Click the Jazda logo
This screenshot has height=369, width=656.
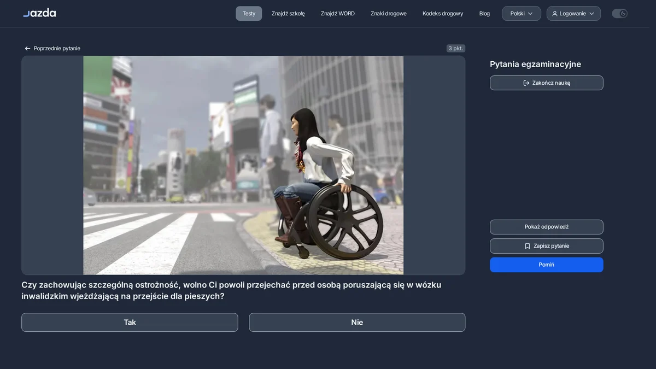(x=39, y=13)
